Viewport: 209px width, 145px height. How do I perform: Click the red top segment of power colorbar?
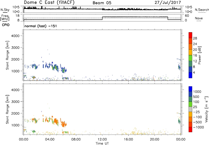coord(190,35)
